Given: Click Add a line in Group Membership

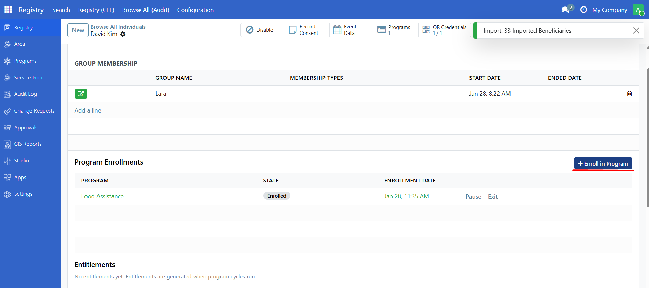Looking at the screenshot, I should [x=88, y=110].
